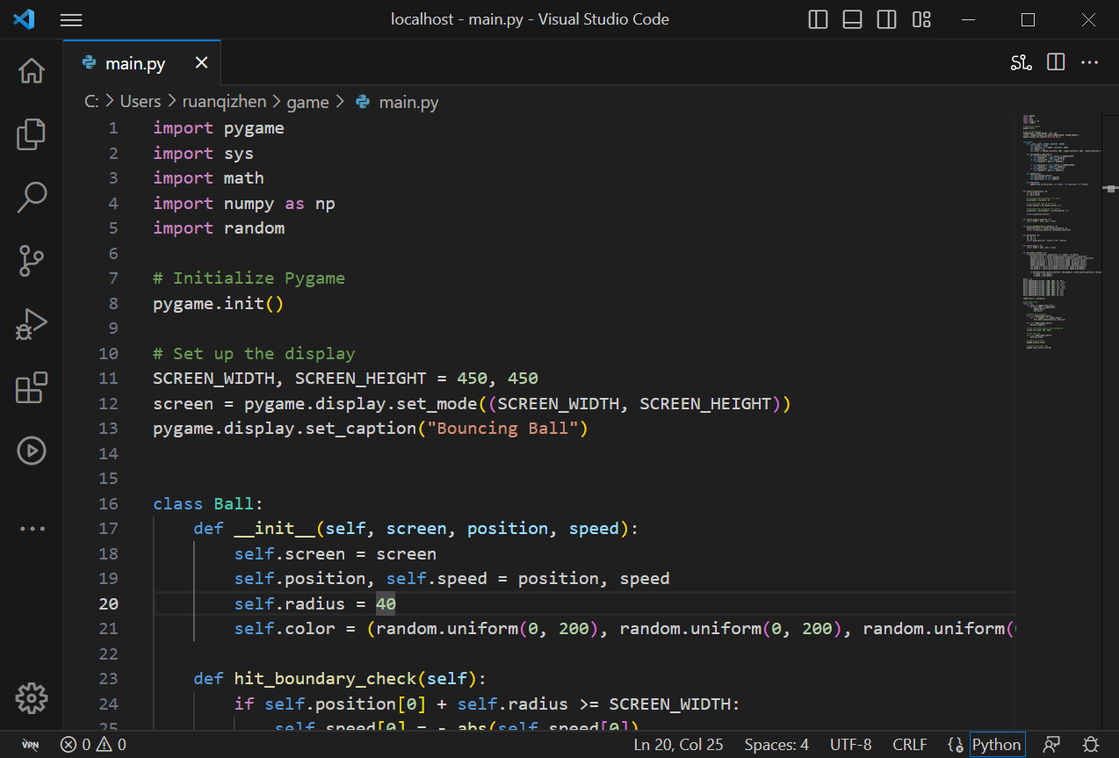Switch to the main.py editor tab
1119x758 pixels.
click(x=134, y=63)
